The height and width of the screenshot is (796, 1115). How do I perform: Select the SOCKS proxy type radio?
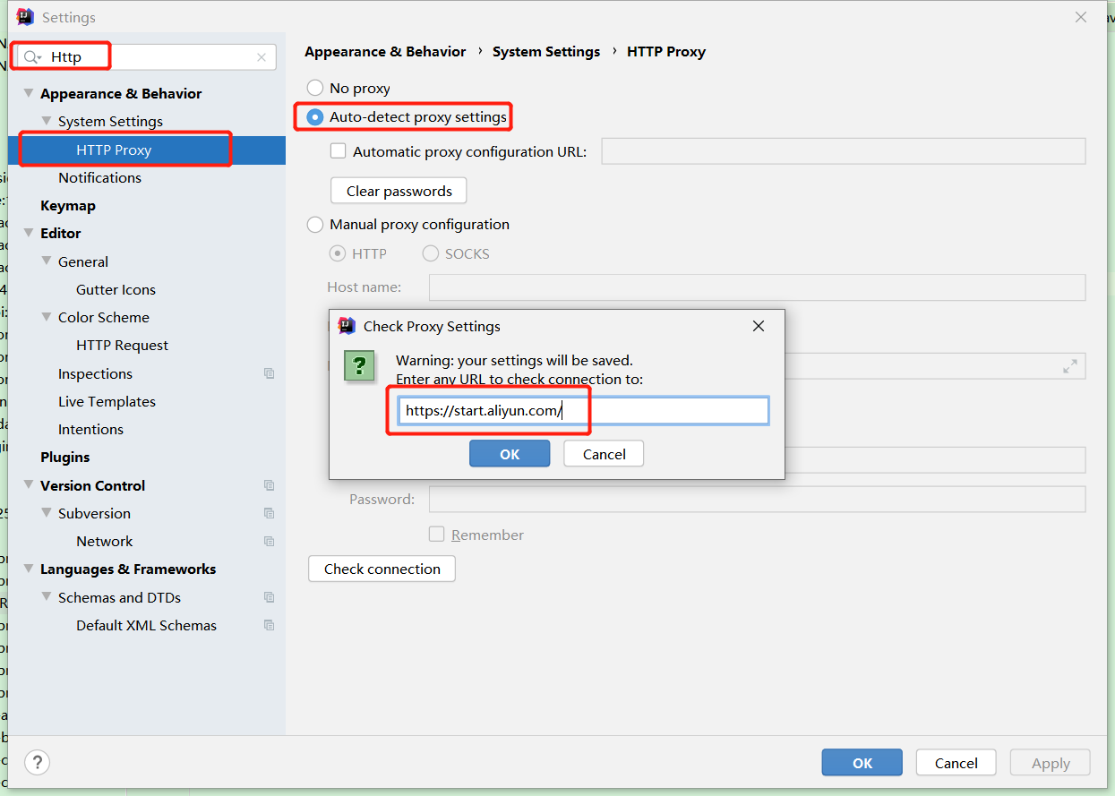pos(431,253)
